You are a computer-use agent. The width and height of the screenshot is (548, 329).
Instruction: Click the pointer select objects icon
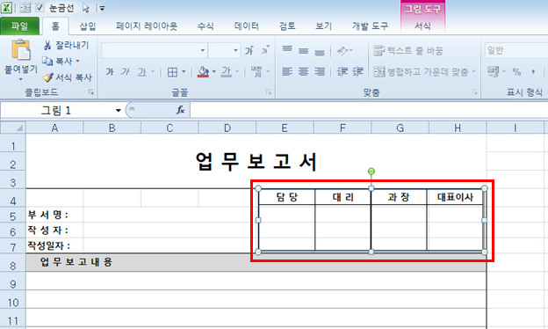click(86, 8)
